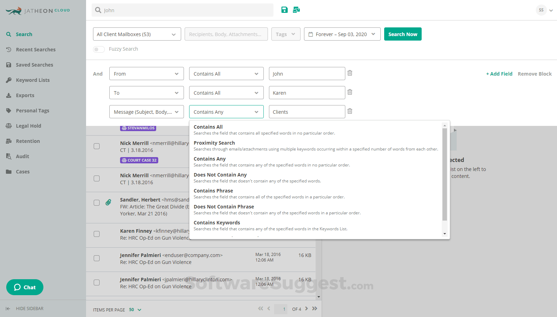
Task: Open the Exports section in the sidebar
Action: click(x=25, y=95)
